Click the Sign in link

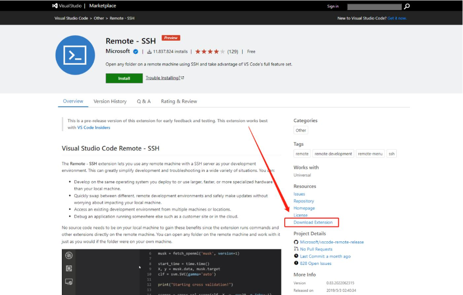(333, 6)
